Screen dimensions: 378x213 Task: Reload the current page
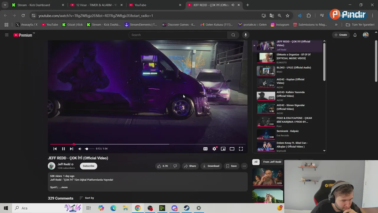pyautogui.click(x=23, y=16)
